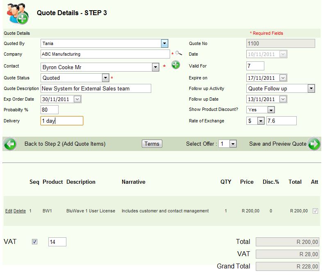Click the green back arrow icon
Viewport: 325px width, 275px height.
coord(10,144)
